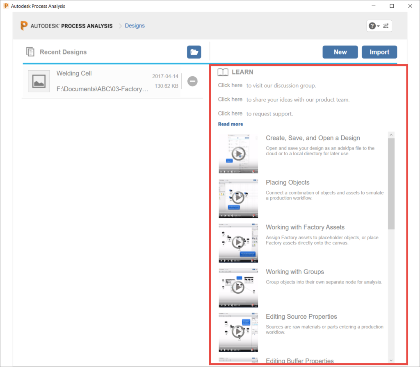Minimize the Autodesk Process Analysis window

pyautogui.click(x=373, y=6)
